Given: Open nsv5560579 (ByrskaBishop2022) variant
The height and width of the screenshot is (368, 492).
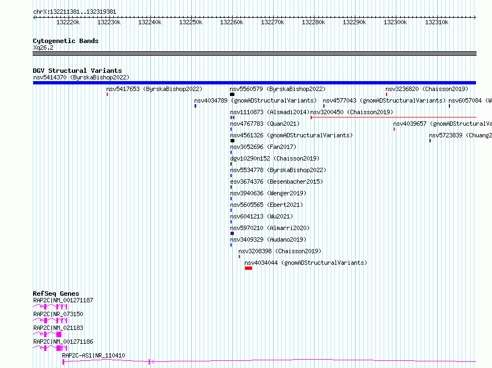Looking at the screenshot, I should click(x=278, y=89).
